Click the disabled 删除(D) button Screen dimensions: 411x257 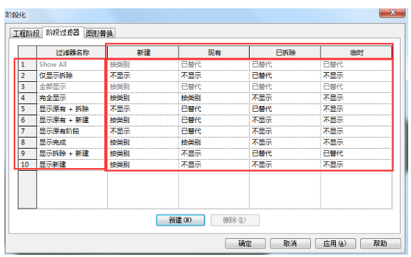[x=235, y=220]
